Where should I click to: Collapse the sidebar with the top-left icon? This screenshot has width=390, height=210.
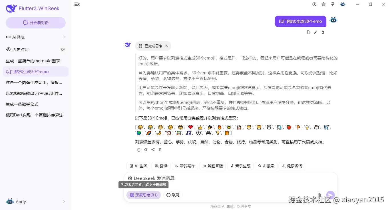tap(77, 4)
